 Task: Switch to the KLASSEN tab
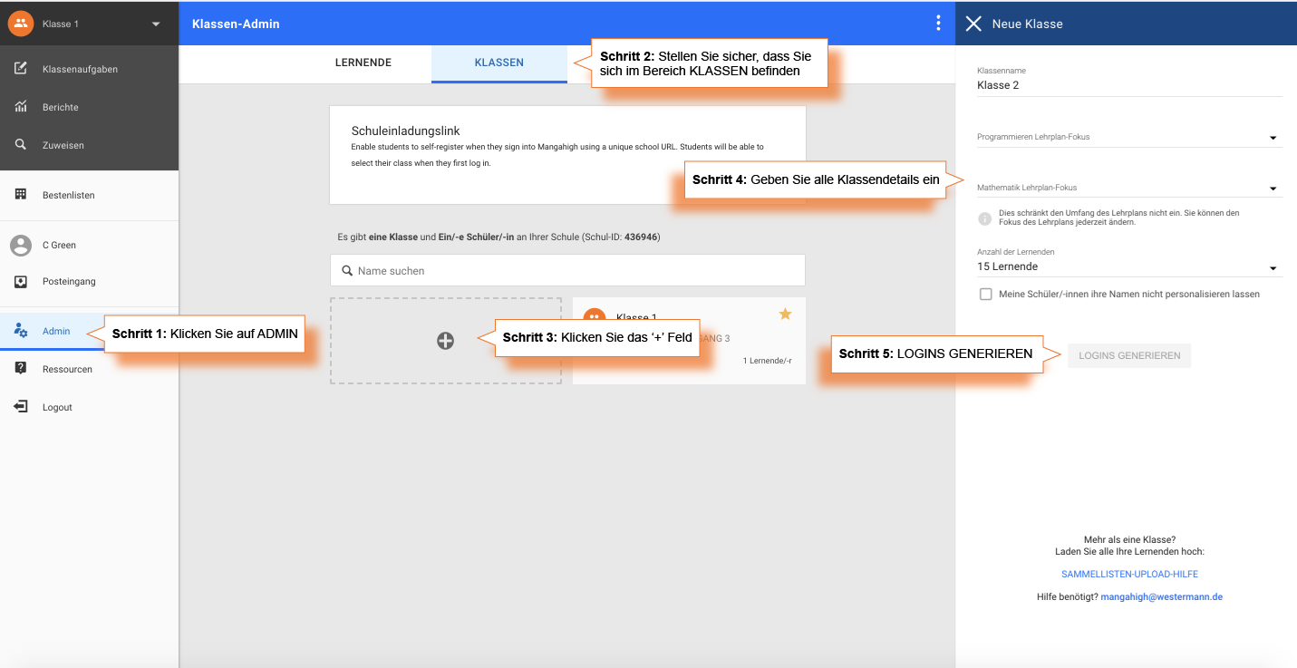pyautogui.click(x=499, y=63)
